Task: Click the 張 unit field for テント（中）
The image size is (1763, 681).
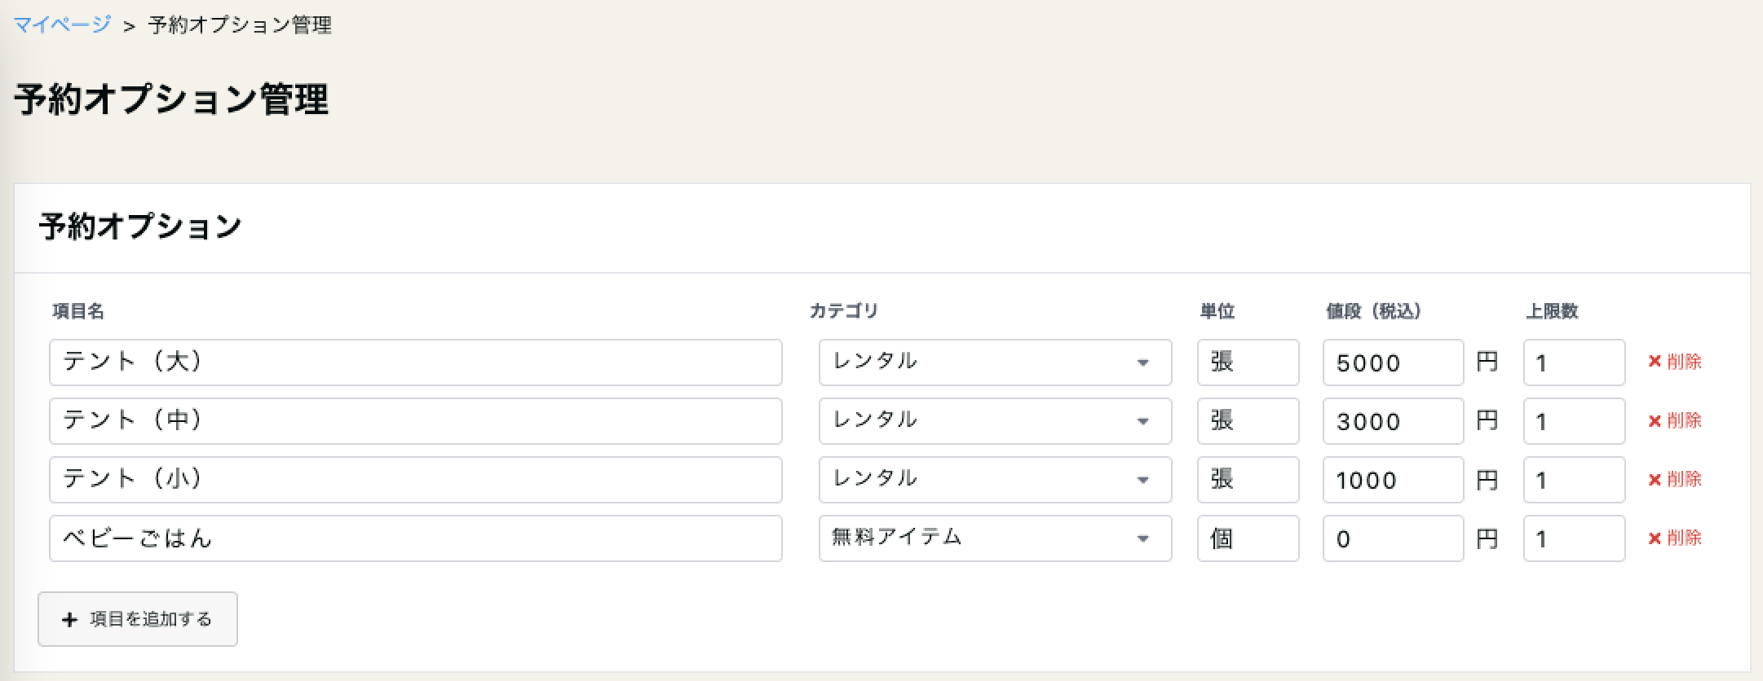Action: pos(1247,420)
